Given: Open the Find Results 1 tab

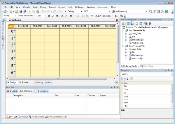Looking at the screenshot, I should (x=36, y=117).
